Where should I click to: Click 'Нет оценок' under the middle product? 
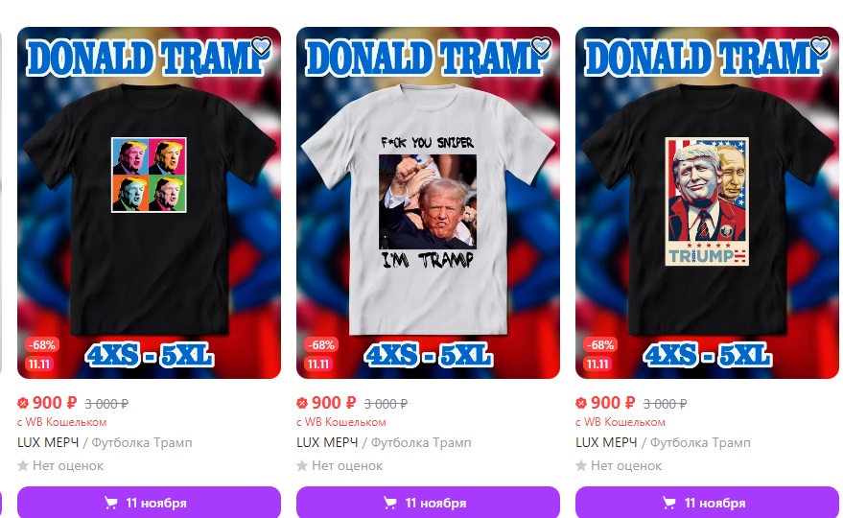[x=347, y=466]
